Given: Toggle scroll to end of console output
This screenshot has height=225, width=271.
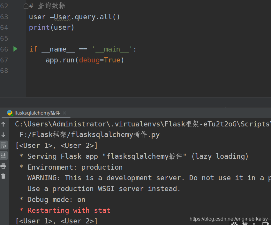Looking at the screenshot, I should coord(4,156).
